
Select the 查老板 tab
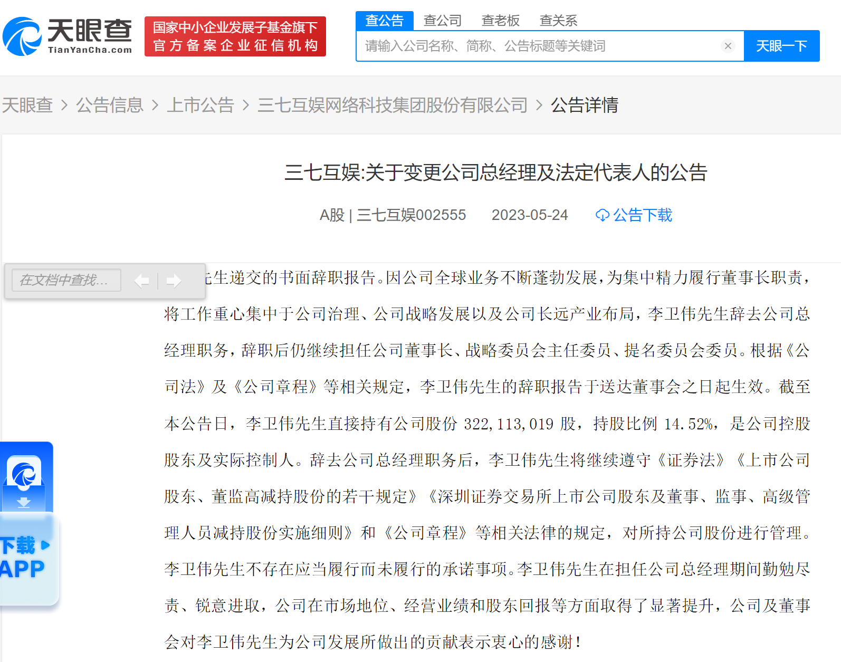(x=501, y=21)
